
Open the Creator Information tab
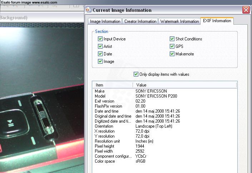tap(140, 21)
